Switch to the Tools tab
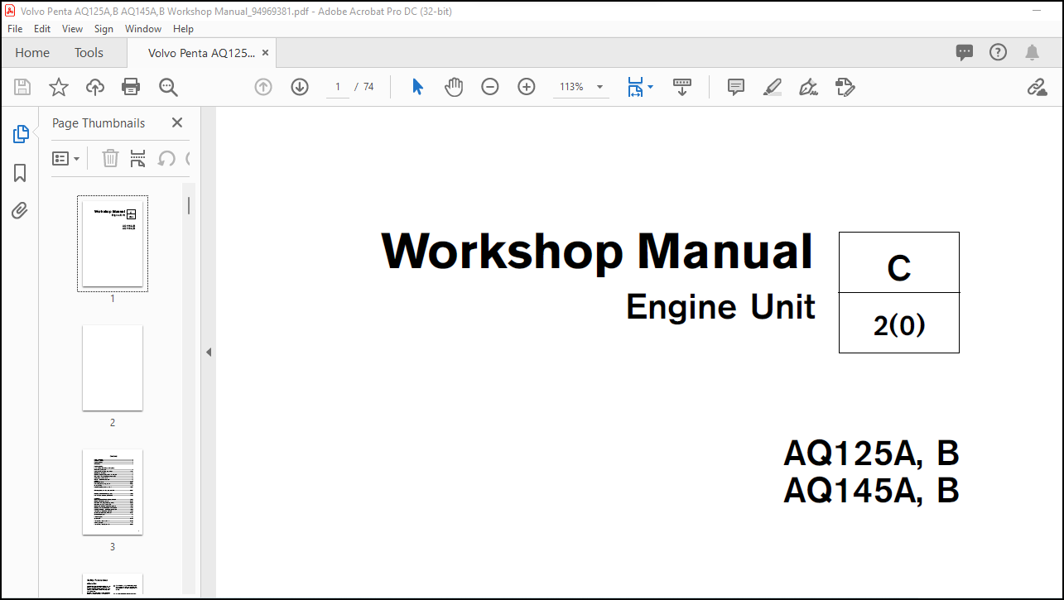1064x600 pixels. click(89, 52)
